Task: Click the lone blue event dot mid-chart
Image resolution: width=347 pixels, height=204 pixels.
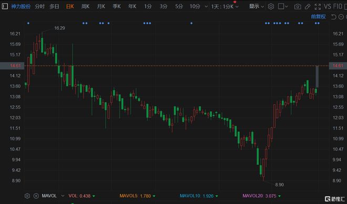Action: (191, 23)
